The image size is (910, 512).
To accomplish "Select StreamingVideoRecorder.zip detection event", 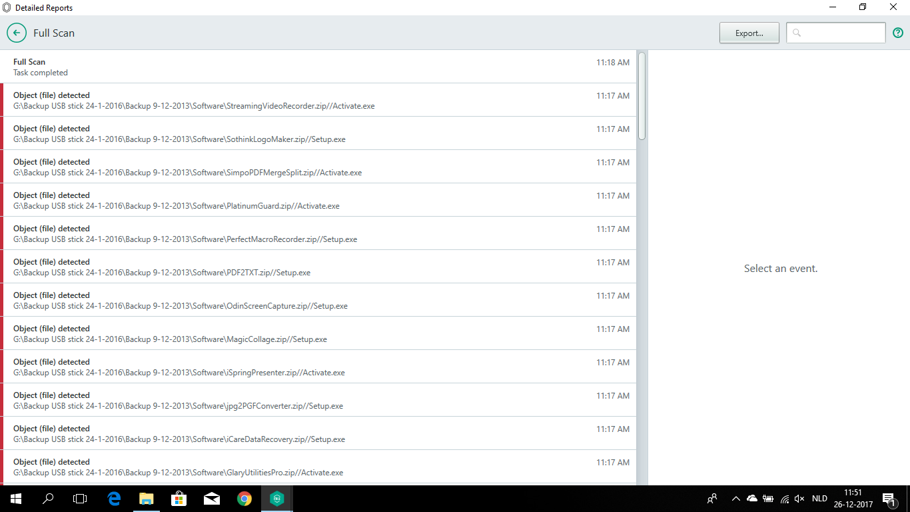I will click(318, 100).
